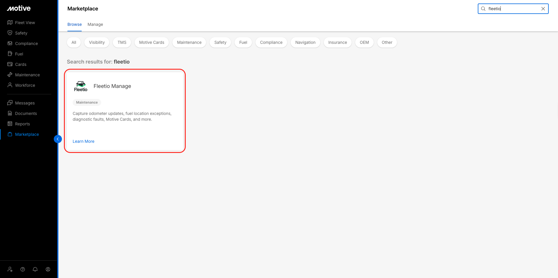
Task: Filter by Fuel category chip
Action: coord(243,42)
